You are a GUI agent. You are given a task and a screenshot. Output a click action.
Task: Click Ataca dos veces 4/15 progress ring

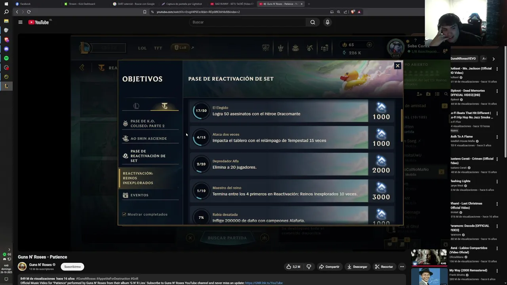pyautogui.click(x=201, y=137)
